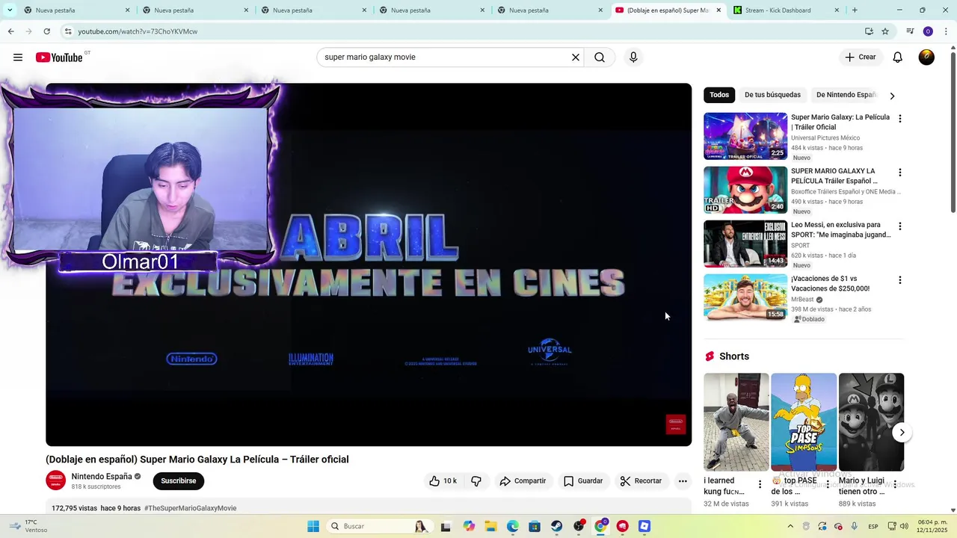Clip video with Recortar button
Viewport: 957px width, 538px height.
click(641, 481)
